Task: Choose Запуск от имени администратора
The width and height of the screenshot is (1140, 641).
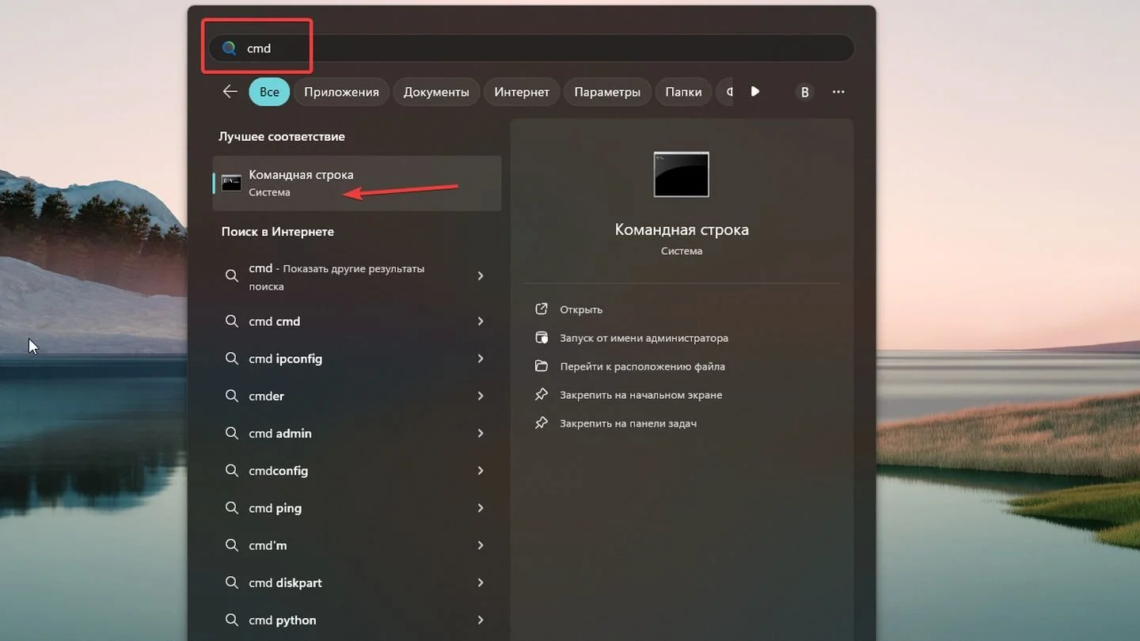Action: click(644, 338)
